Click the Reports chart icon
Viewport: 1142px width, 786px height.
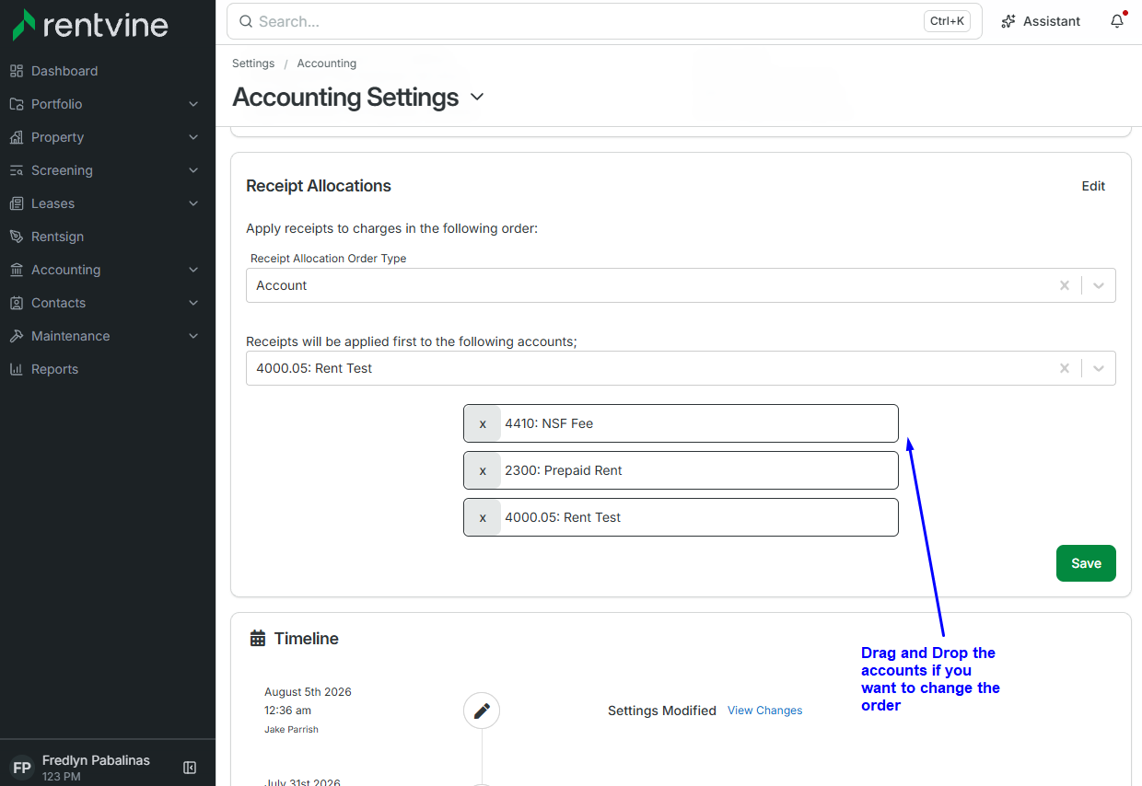pos(17,369)
